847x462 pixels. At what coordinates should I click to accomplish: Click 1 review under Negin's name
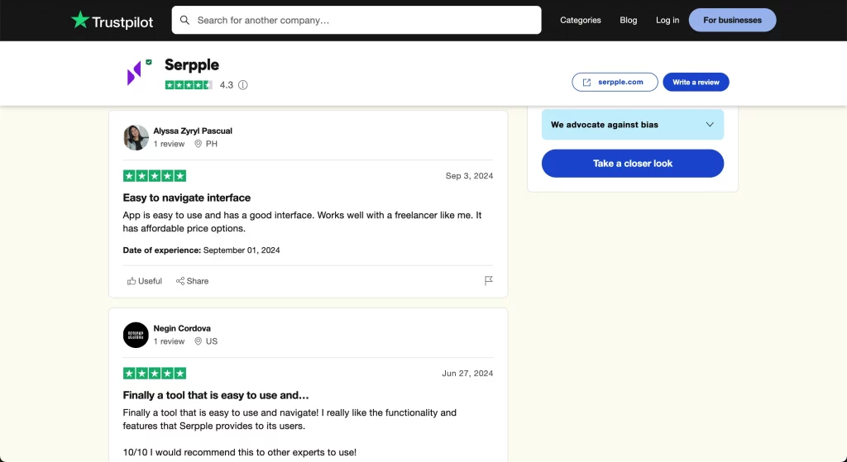coord(169,341)
